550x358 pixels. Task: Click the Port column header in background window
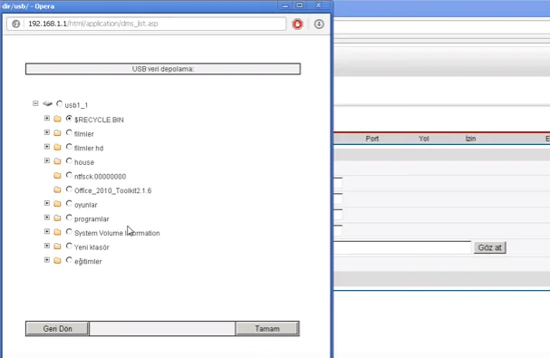click(x=372, y=139)
